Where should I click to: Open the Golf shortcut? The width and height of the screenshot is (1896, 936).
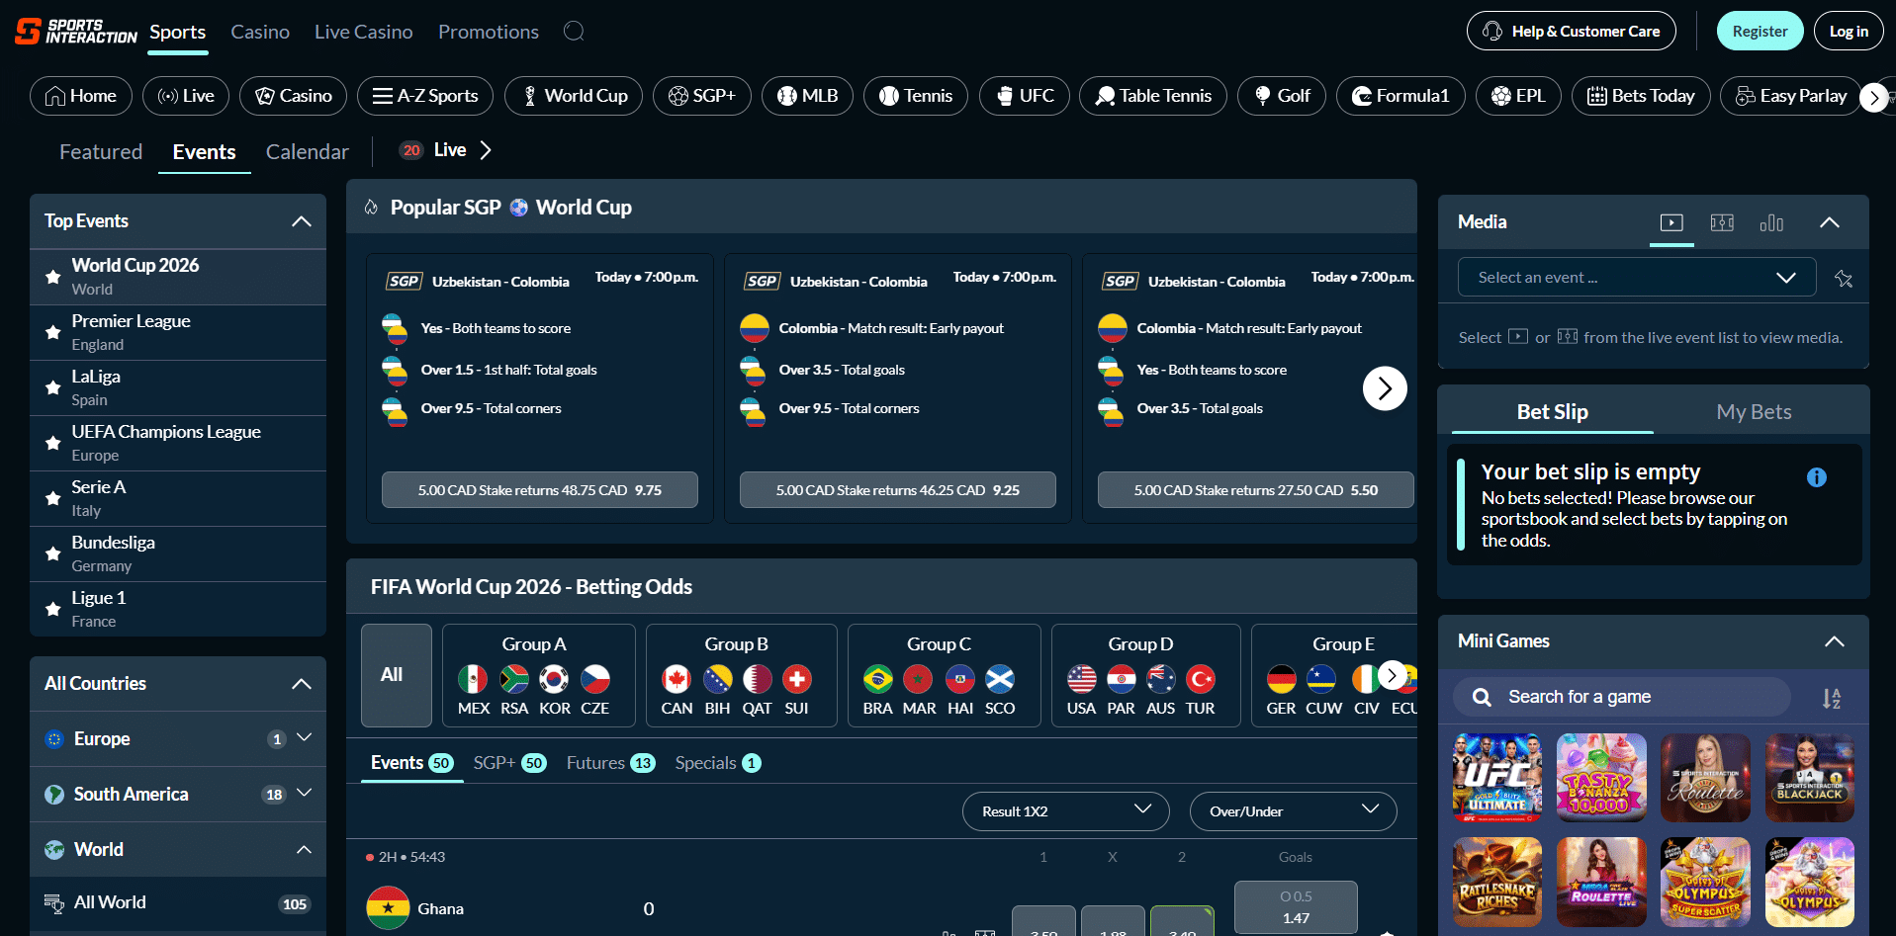1282,96
